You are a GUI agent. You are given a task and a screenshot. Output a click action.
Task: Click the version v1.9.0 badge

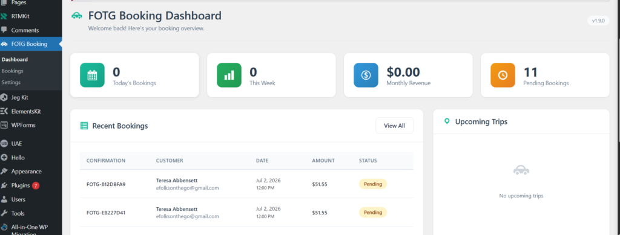pyautogui.click(x=598, y=21)
